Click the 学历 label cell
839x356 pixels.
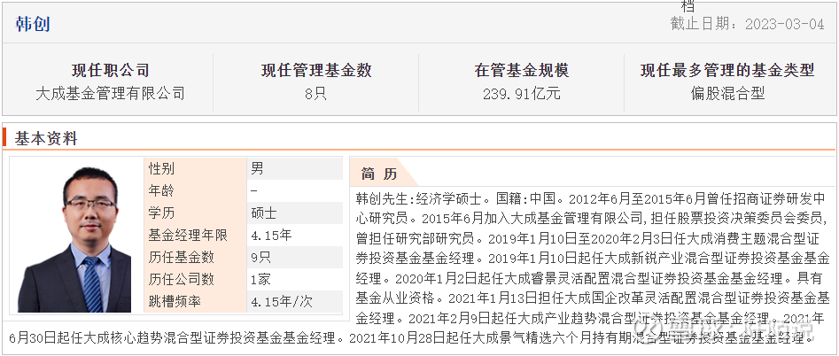195,213
